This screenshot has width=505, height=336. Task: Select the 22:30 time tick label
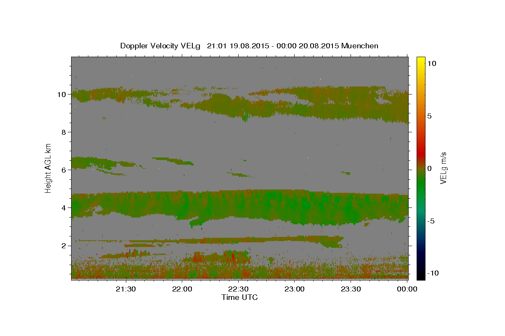(238, 289)
